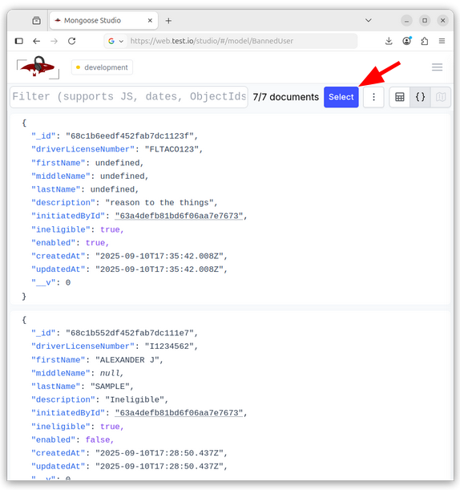Expand the search engine dropdown in URL bar

pyautogui.click(x=115, y=41)
